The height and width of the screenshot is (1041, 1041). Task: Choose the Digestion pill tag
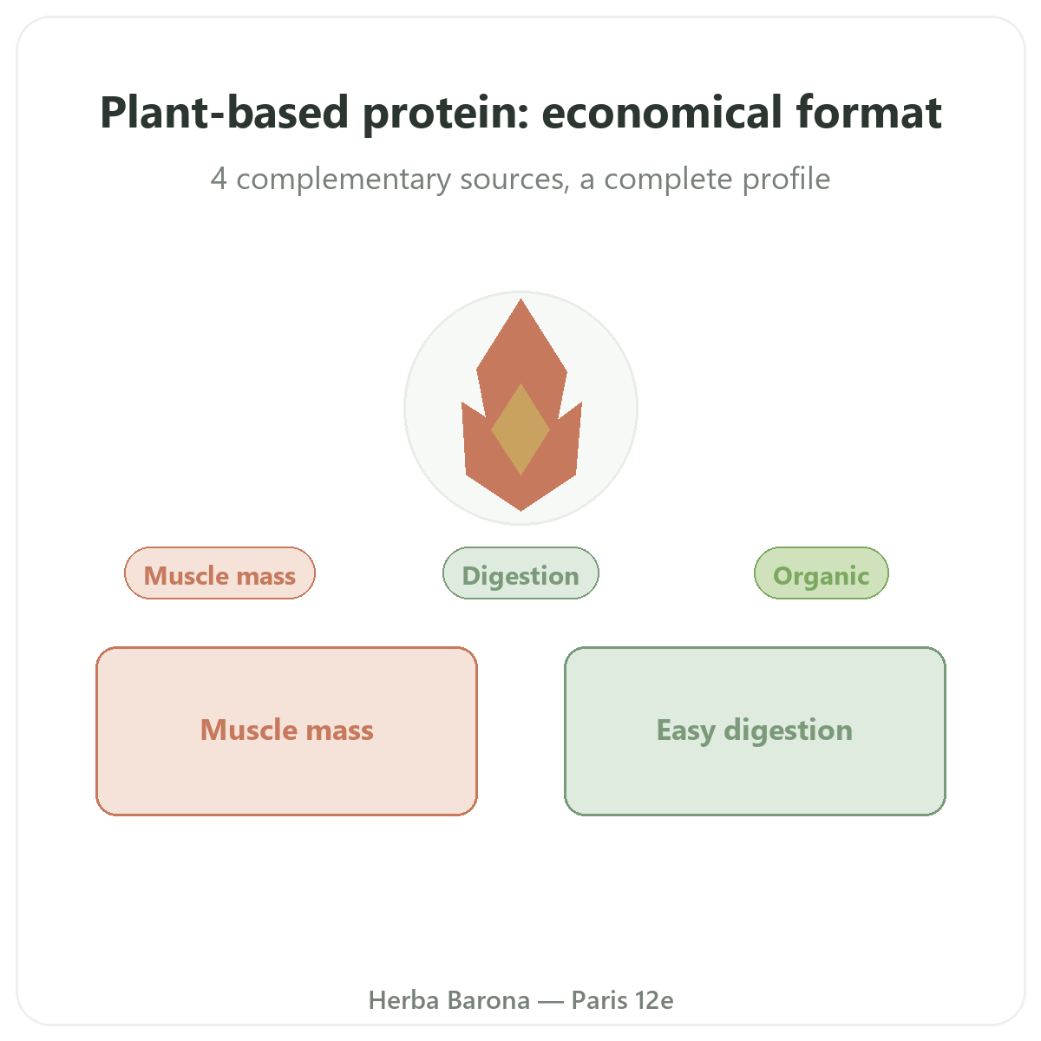[520, 573]
